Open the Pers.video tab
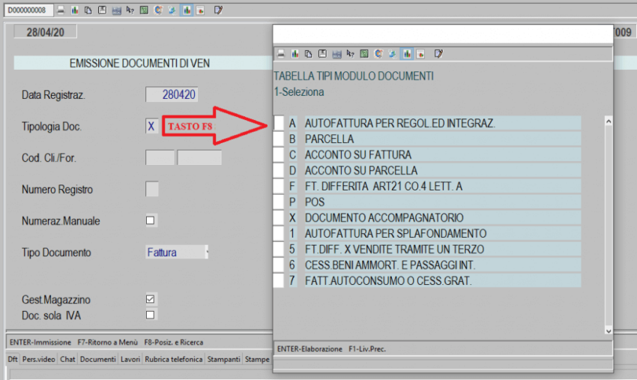The width and height of the screenshot is (637, 380). coord(38,359)
